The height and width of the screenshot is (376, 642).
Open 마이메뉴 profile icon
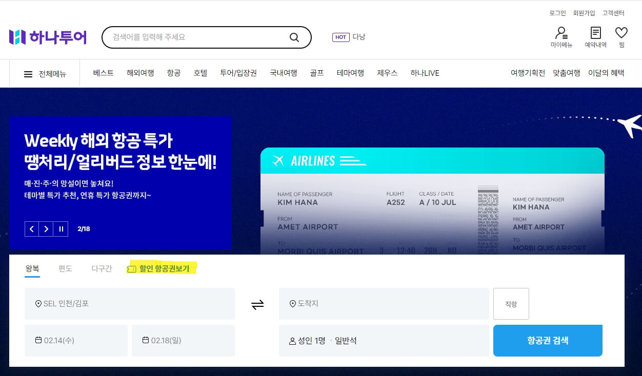click(x=561, y=36)
